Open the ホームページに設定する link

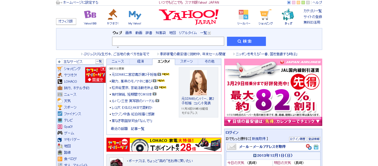pos(81,3)
